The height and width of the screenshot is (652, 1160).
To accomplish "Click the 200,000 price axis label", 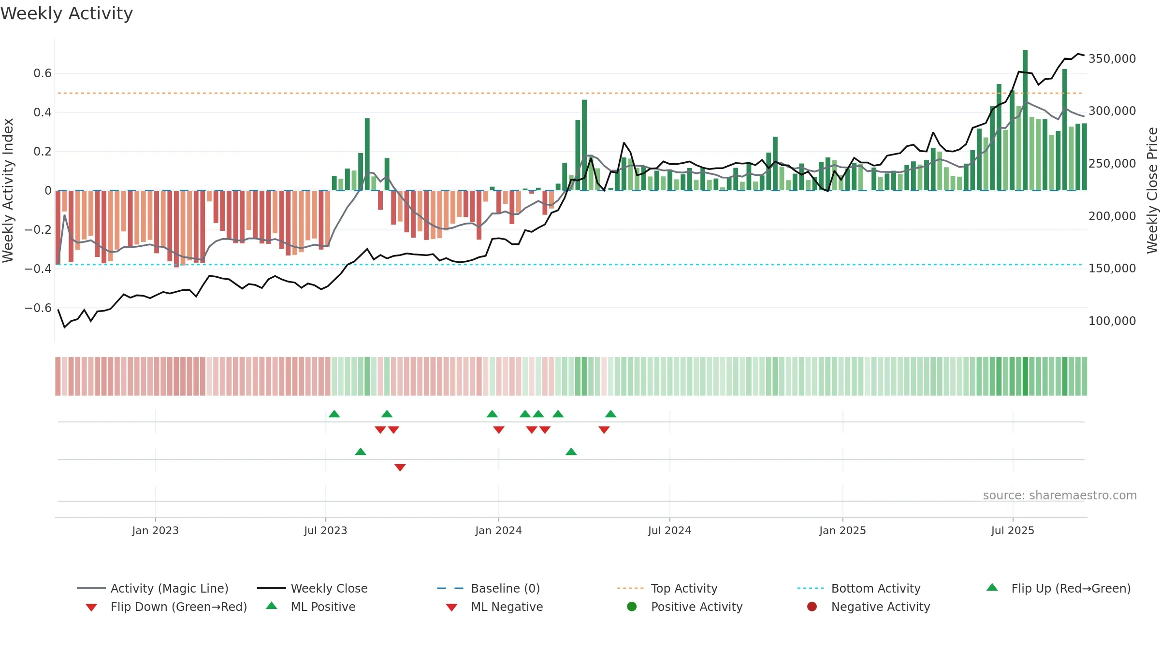I will coord(1112,216).
